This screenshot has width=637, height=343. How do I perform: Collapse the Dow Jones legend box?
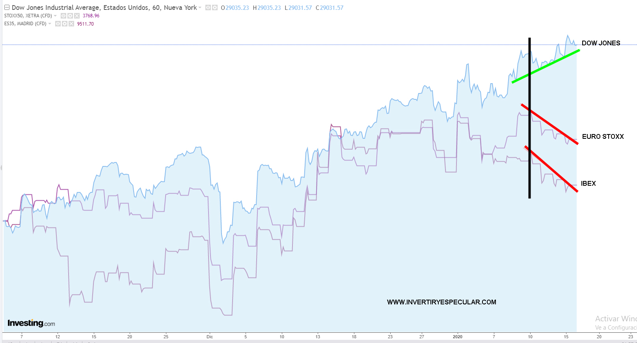[x=7, y=7]
